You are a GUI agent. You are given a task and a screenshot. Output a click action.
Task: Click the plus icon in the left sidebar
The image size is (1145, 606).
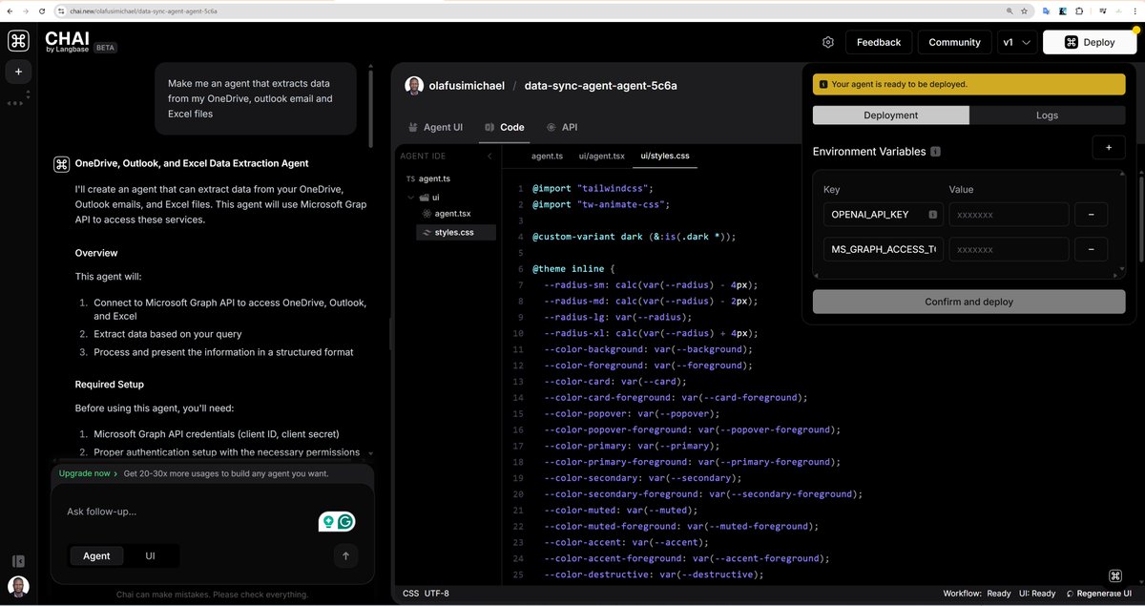pos(17,71)
